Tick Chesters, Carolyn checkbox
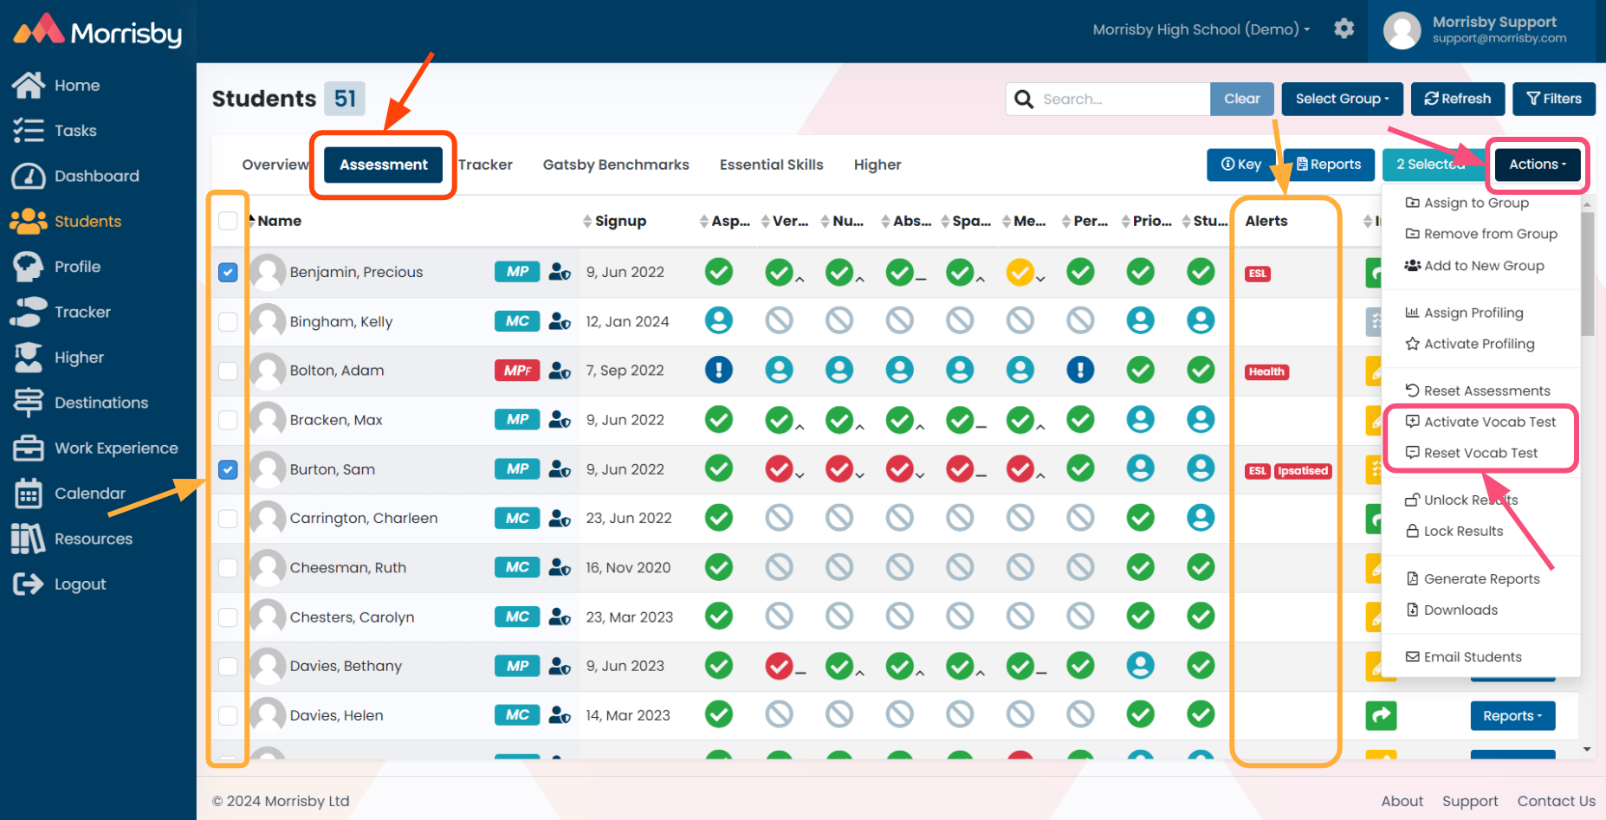This screenshot has width=1606, height=820. pyautogui.click(x=228, y=617)
